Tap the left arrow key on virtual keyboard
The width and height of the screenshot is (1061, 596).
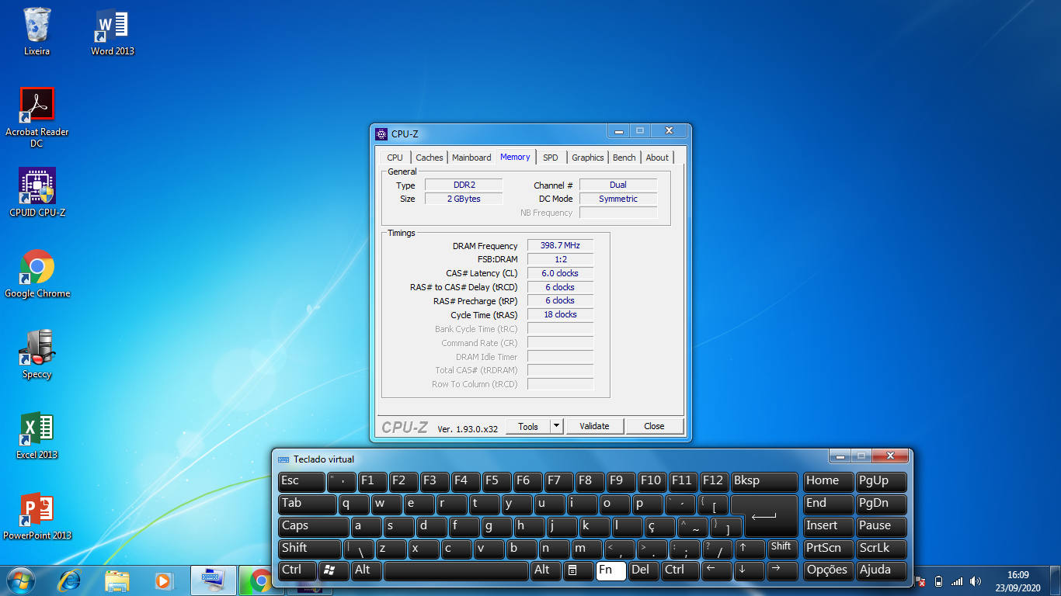pos(716,570)
